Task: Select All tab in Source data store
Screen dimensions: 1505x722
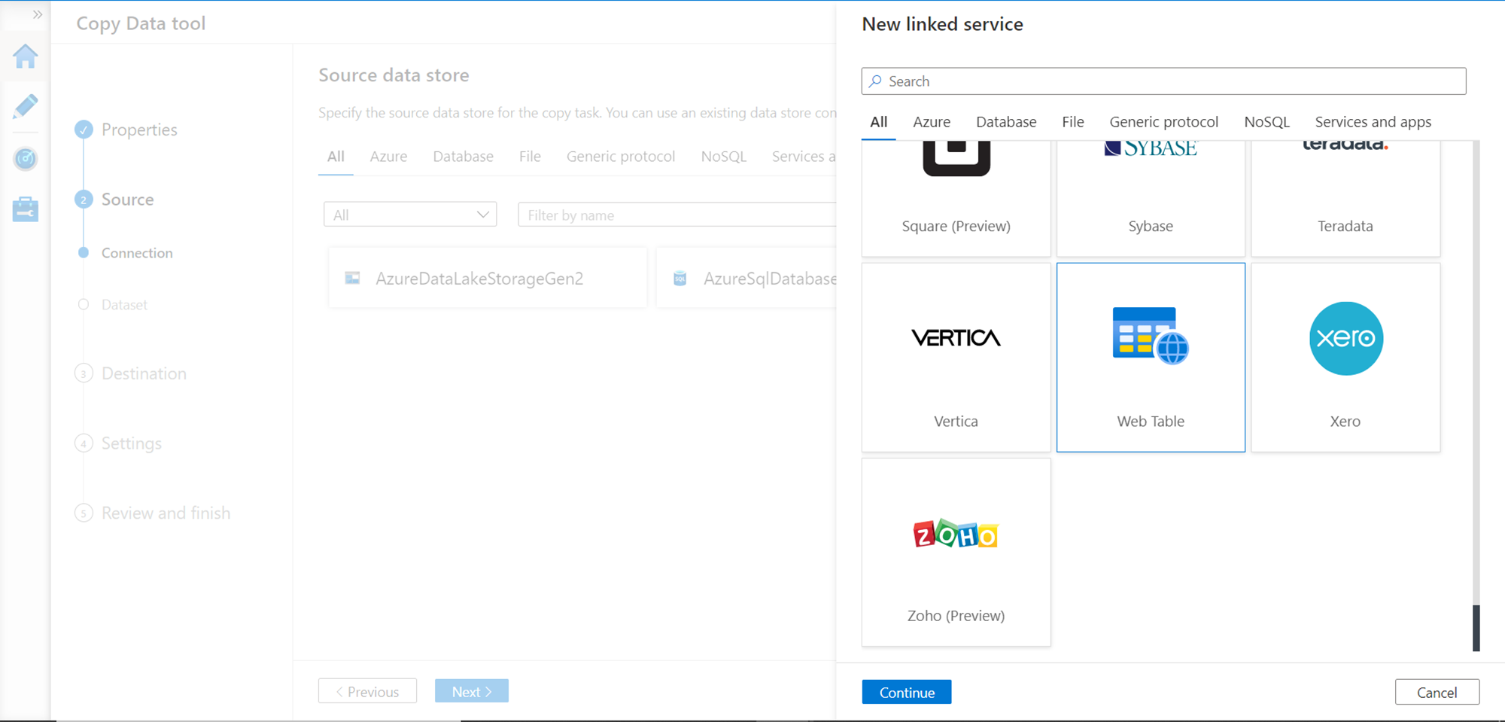Action: point(336,157)
